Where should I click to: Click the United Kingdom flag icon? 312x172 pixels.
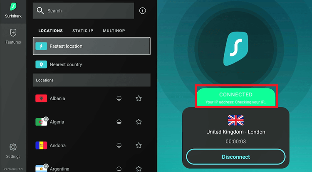coord(236,120)
